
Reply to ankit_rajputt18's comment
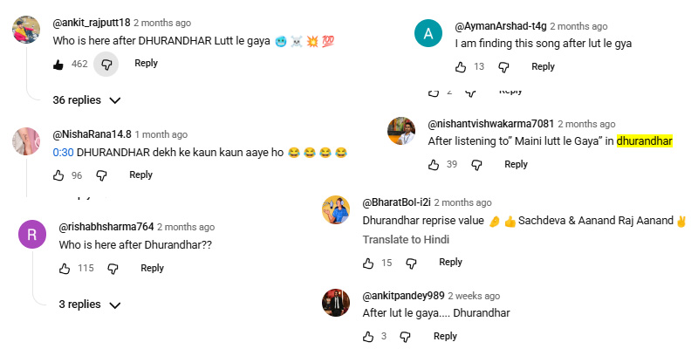pos(146,64)
